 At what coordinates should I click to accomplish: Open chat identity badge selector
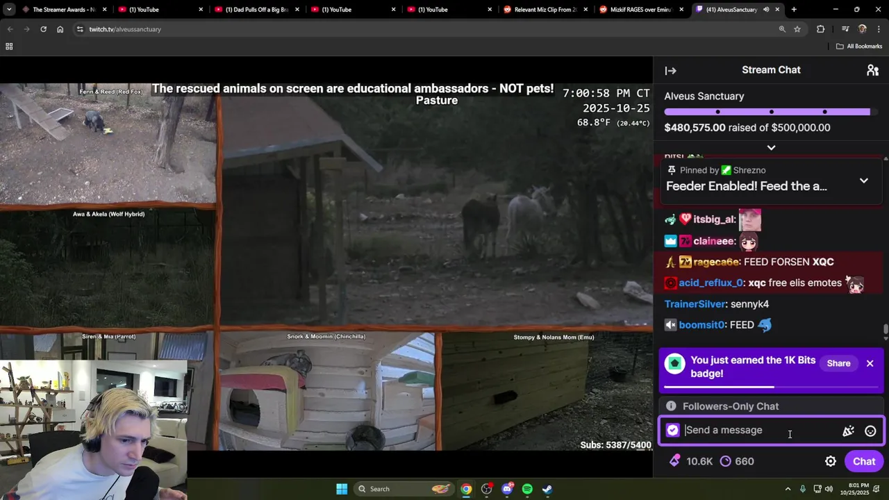point(672,431)
